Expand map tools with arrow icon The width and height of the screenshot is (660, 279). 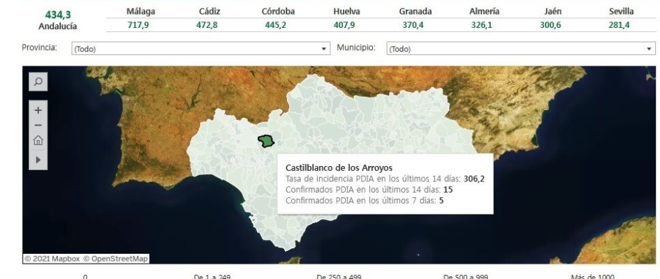coord(38,160)
